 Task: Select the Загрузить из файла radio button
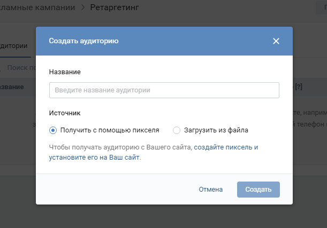(x=177, y=130)
